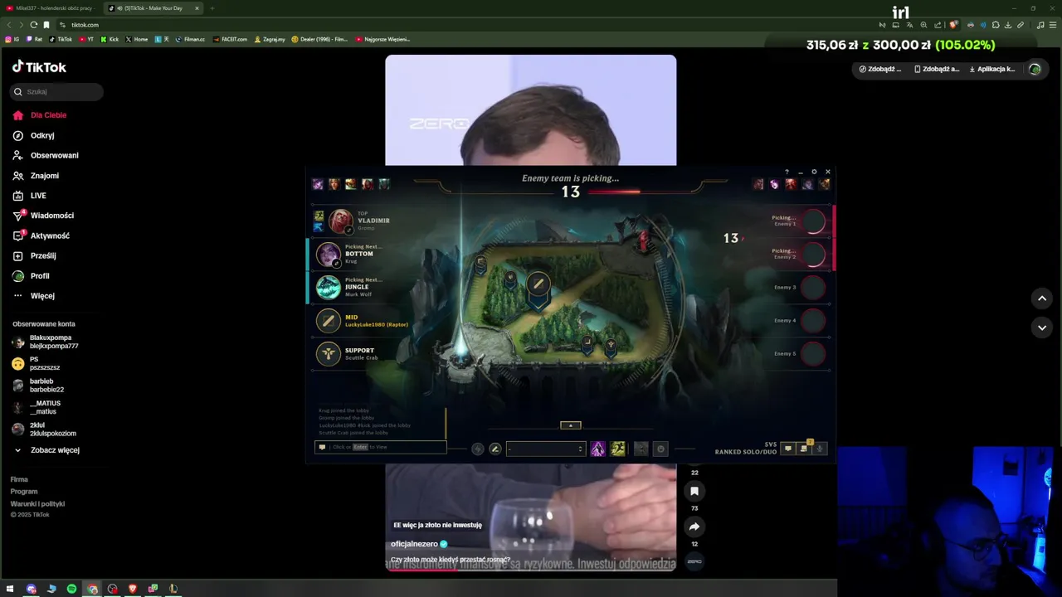Click the League chat input box

point(381,447)
